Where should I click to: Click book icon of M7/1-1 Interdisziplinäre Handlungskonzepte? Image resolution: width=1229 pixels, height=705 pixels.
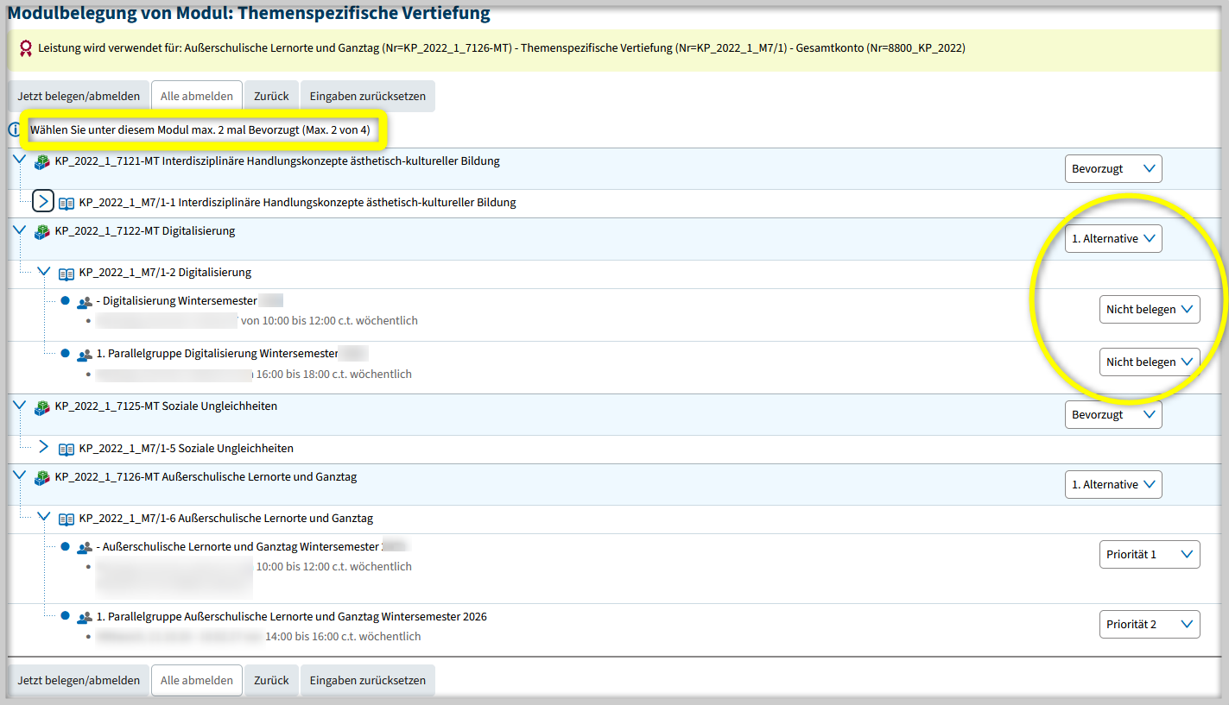pos(67,204)
